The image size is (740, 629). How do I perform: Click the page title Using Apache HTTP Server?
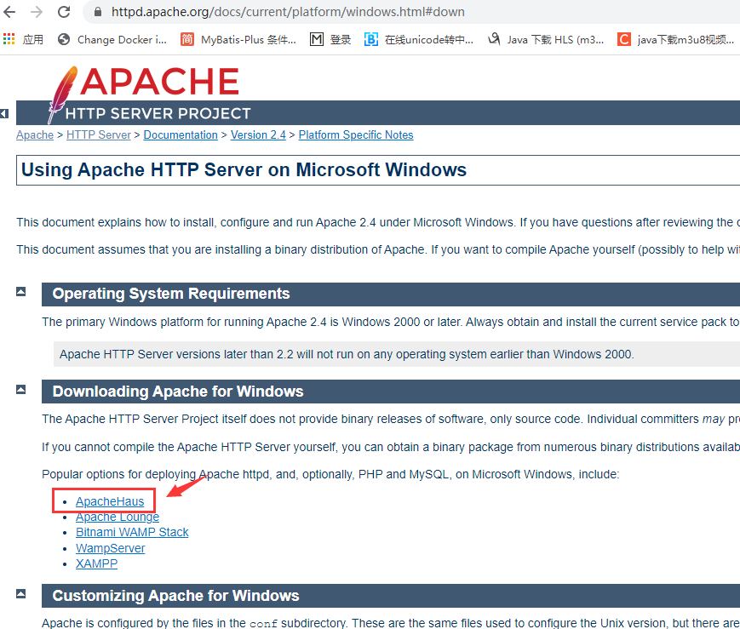pos(244,170)
